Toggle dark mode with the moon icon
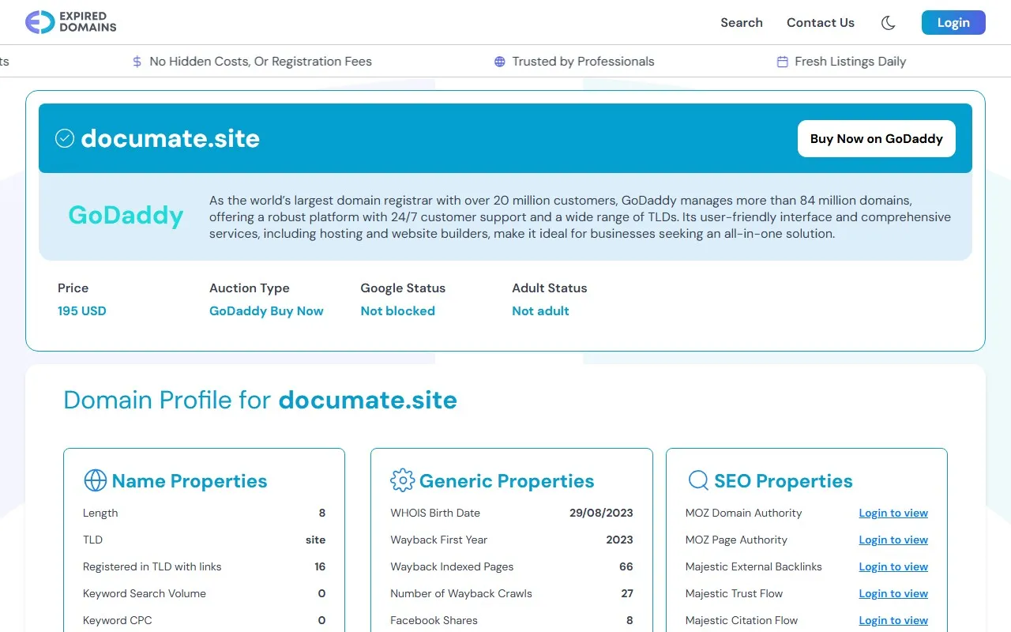The width and height of the screenshot is (1011, 632). [x=888, y=23]
